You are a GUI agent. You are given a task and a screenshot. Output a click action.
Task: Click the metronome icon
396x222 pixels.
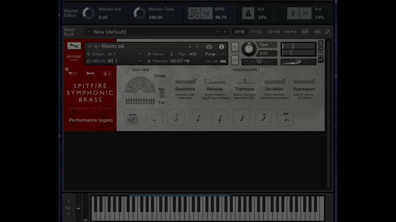[x=248, y=14]
